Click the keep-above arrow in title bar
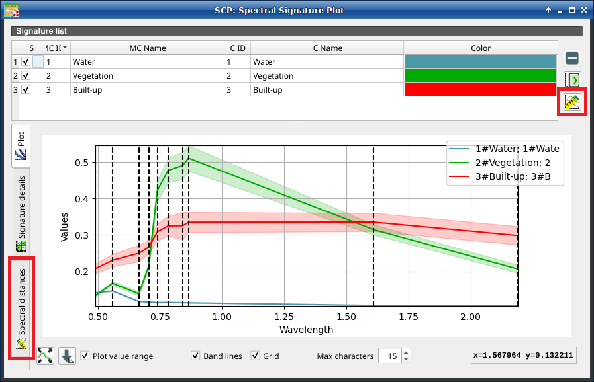This screenshot has height=382, width=594. click(x=548, y=10)
